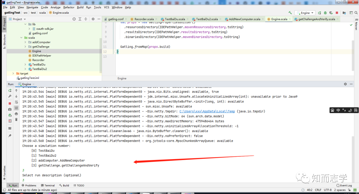This screenshot has width=359, height=194.
Task: Open the Problems tool window
Action: point(29,185)
